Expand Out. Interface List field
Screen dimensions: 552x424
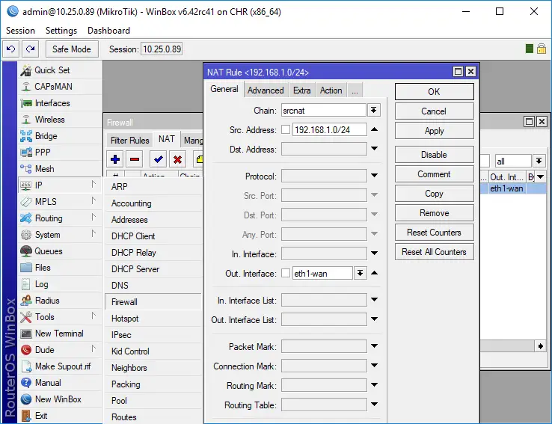click(x=374, y=319)
